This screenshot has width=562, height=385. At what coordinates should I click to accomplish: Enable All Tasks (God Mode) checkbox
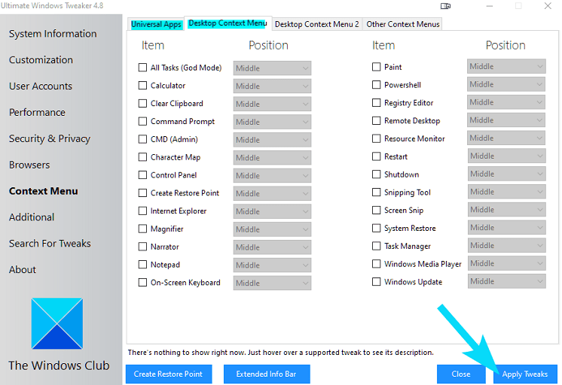142,68
